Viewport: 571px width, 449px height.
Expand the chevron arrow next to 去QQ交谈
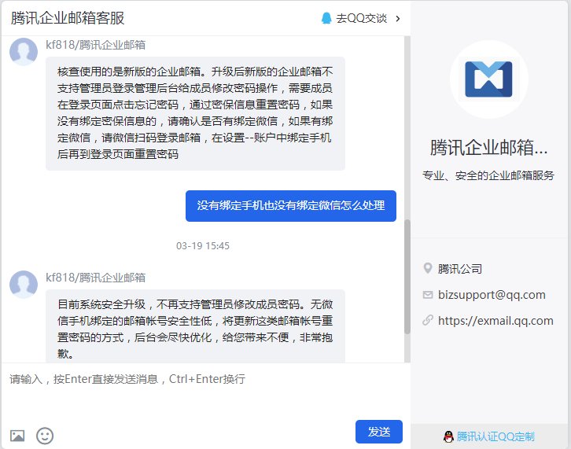(398, 18)
